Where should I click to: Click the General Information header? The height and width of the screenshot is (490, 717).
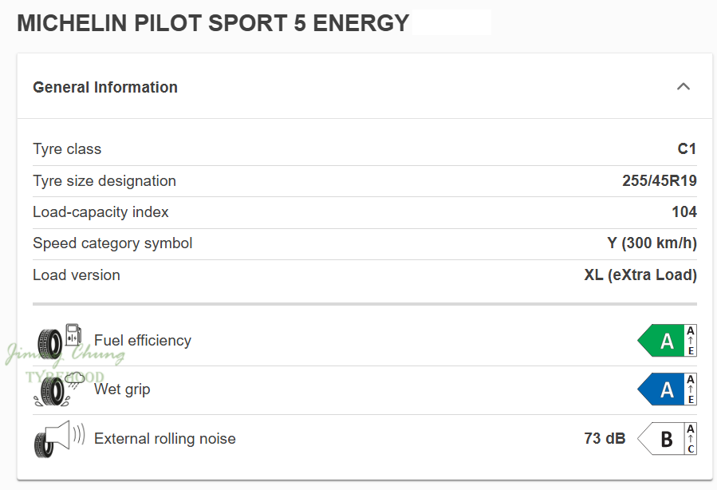pyautogui.click(x=105, y=87)
